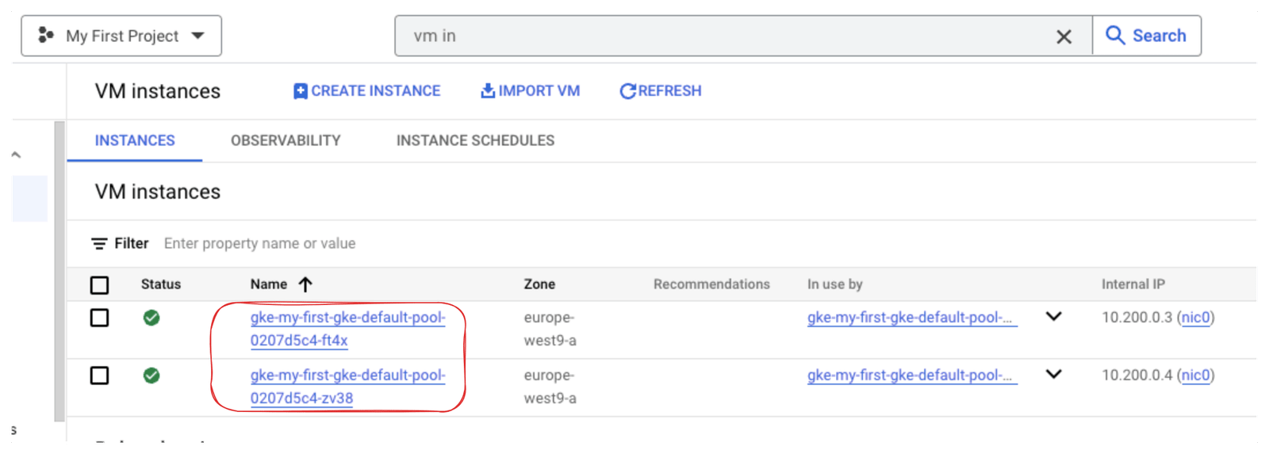The height and width of the screenshot is (454, 1269).
Task: Click the CREATE INSTANCE plus icon
Action: click(301, 91)
